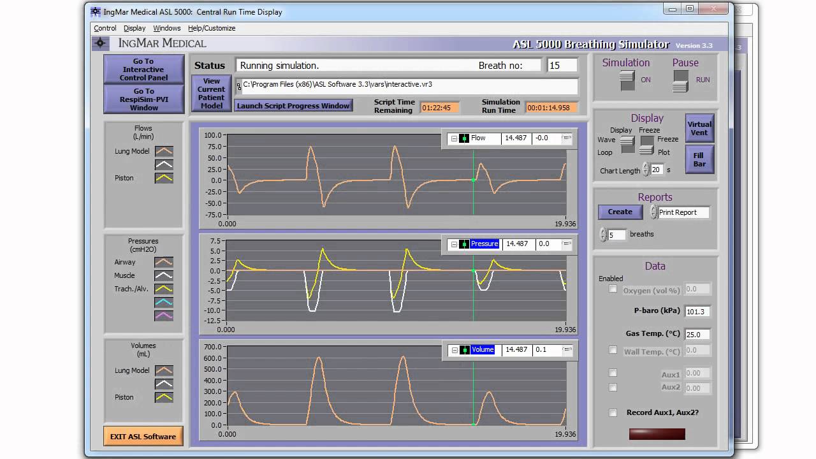Click the cyan pressure plot legend swatch

point(164,302)
